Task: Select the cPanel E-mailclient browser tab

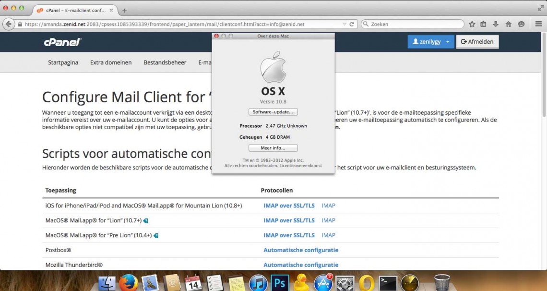Action: tap(75, 11)
